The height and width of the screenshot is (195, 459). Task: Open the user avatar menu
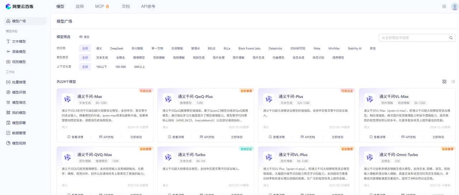coord(454,6)
